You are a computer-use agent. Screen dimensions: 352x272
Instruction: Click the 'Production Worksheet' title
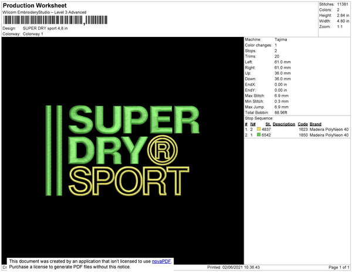[35, 6]
